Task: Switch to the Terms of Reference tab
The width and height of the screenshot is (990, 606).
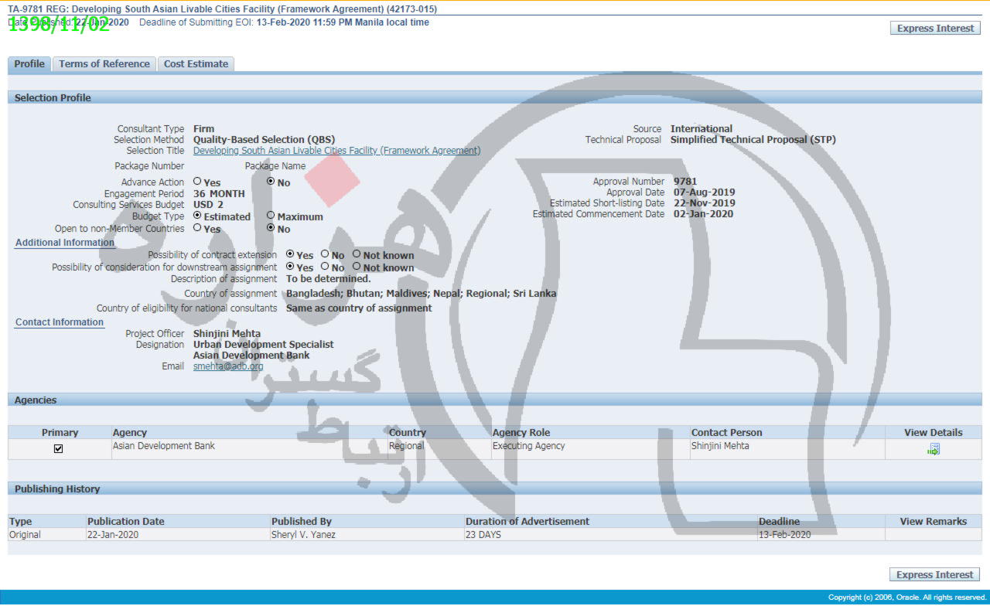Action: 104,64
